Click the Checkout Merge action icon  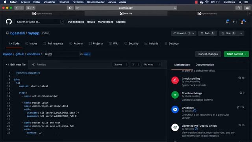click(175, 95)
